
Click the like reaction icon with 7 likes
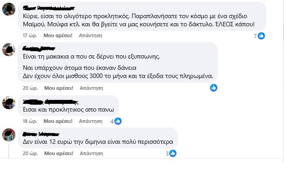(x=261, y=36)
